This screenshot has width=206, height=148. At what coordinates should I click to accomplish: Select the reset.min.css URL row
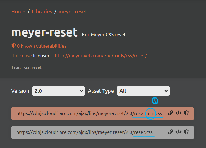[103, 114]
